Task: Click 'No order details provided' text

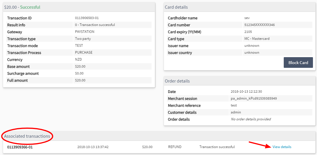Action: pos(251,119)
